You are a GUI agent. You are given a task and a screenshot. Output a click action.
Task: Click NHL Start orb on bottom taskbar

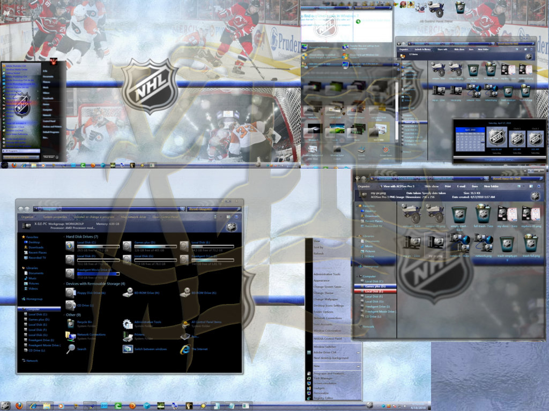point(5,406)
